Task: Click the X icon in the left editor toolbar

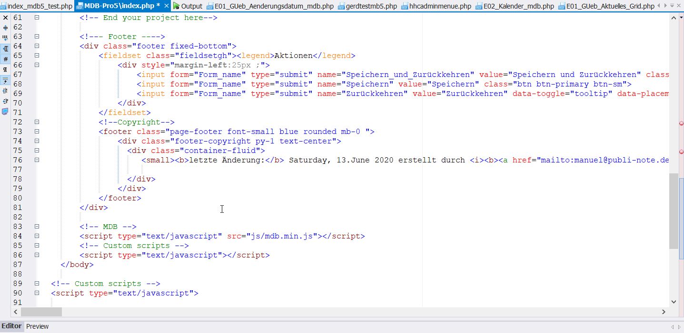Action: 5,18
